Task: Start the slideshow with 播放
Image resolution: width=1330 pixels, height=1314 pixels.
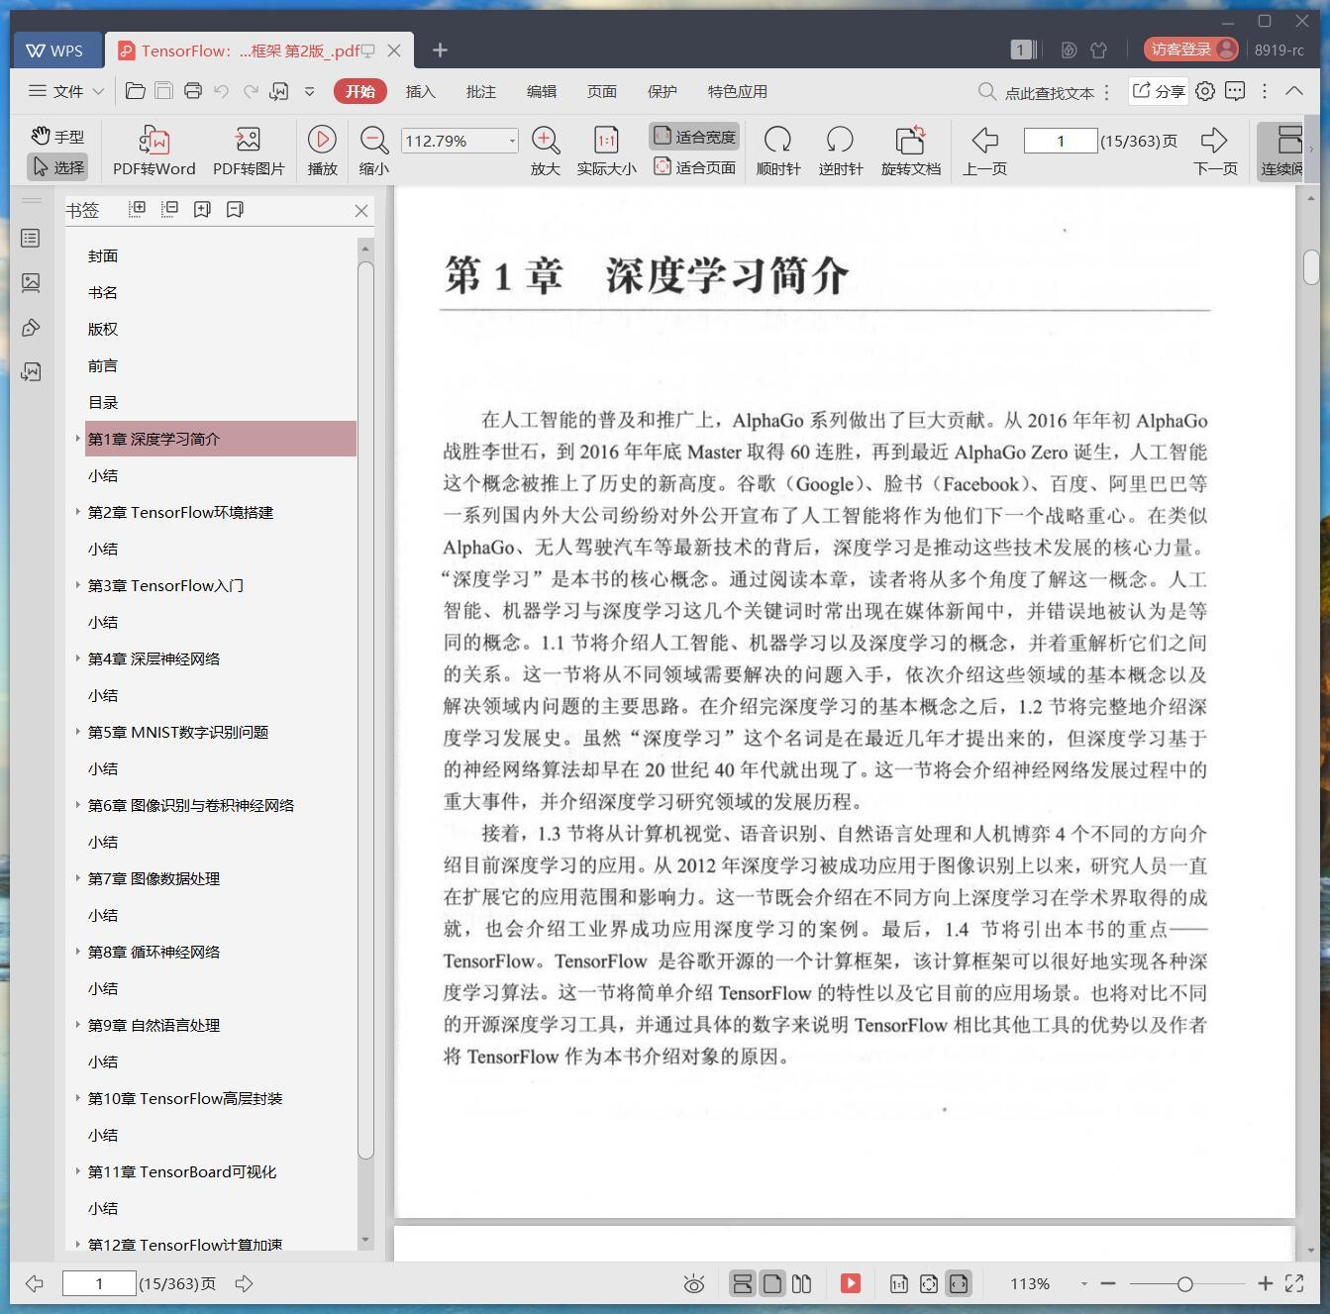Action: (x=322, y=151)
